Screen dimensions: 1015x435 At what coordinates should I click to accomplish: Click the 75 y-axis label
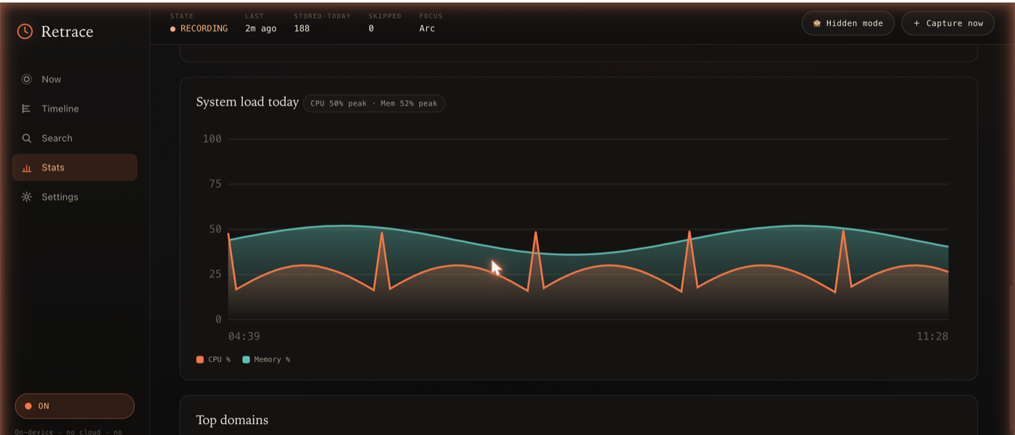[215, 184]
